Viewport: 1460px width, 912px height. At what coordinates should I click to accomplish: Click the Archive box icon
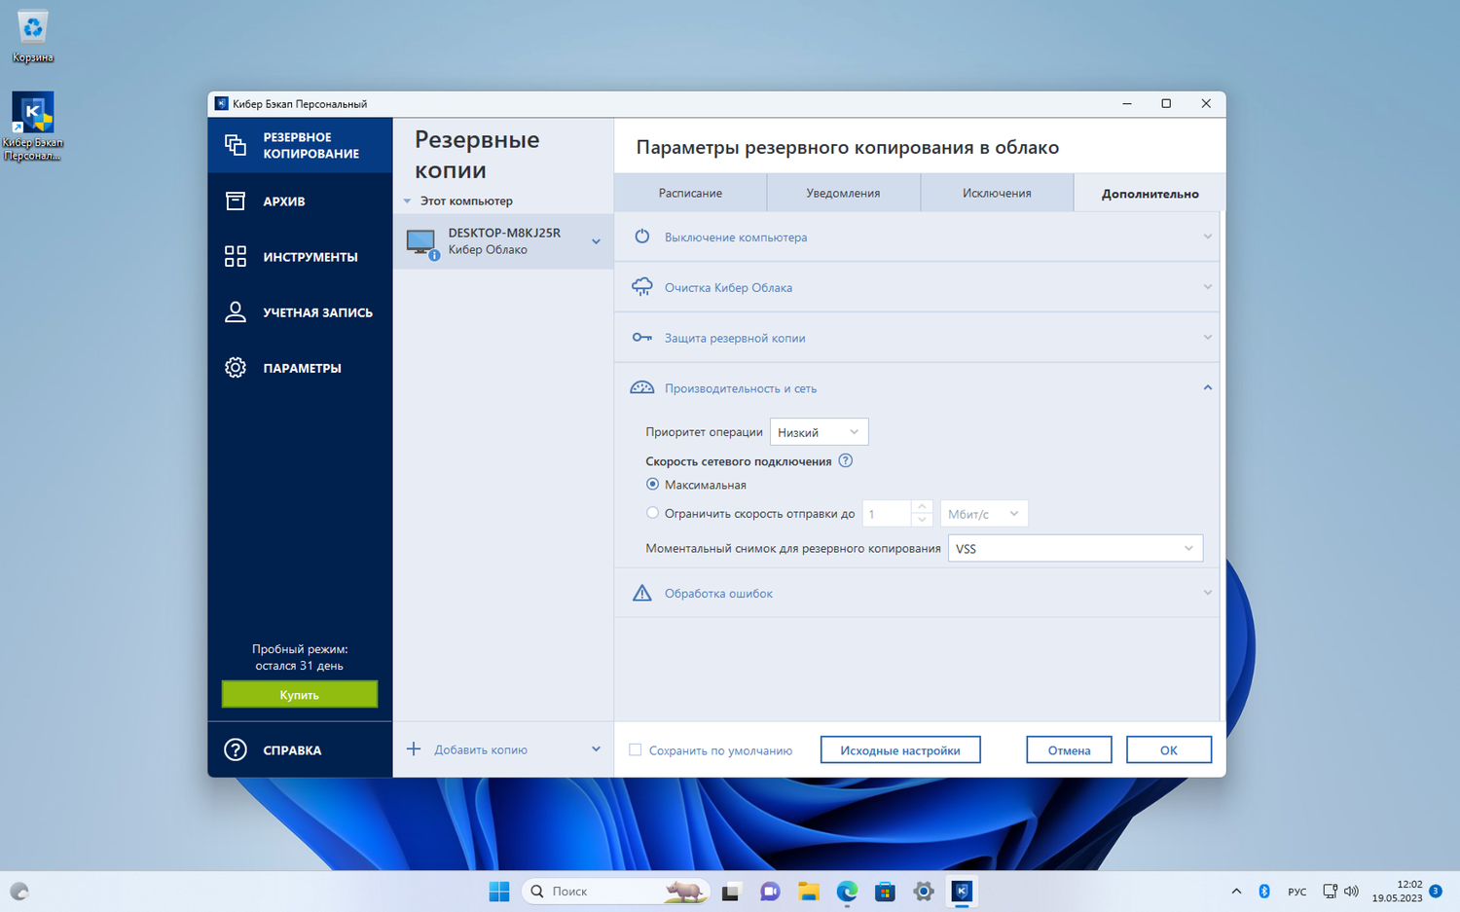tap(236, 201)
